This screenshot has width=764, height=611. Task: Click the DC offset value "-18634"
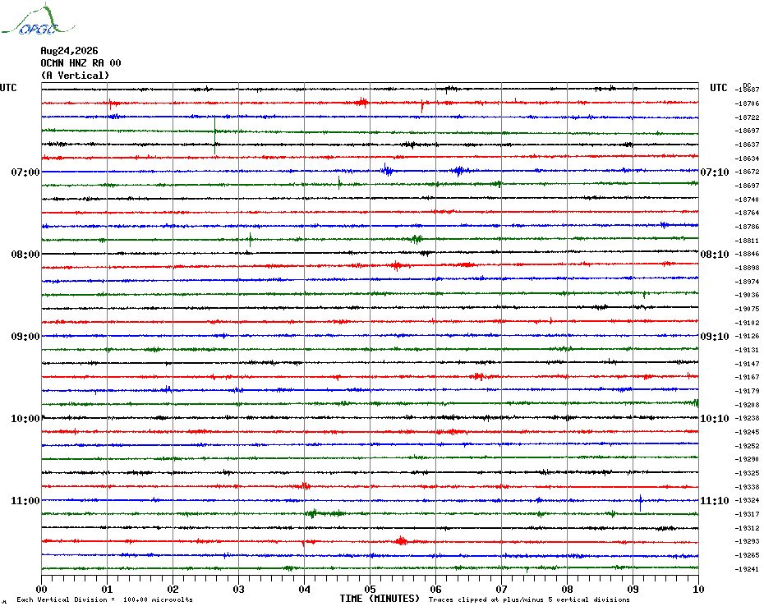pos(747,158)
